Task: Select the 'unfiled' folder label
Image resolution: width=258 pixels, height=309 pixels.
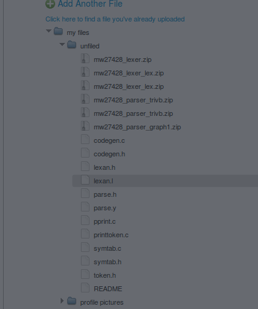Action: point(90,46)
